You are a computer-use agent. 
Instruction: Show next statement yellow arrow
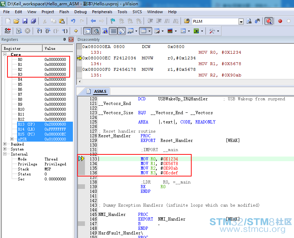click(76, 31)
